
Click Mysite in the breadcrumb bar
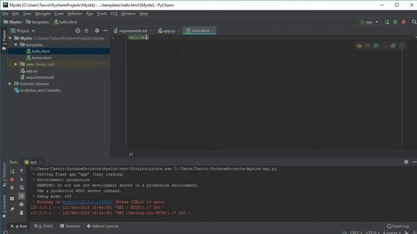12,22
